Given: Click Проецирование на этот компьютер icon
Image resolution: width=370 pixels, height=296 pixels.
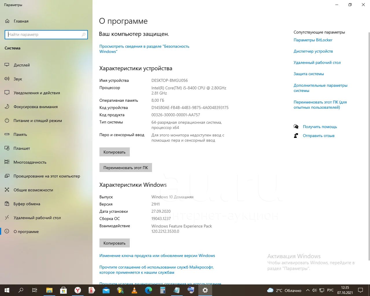Looking at the screenshot, I should [7, 176].
